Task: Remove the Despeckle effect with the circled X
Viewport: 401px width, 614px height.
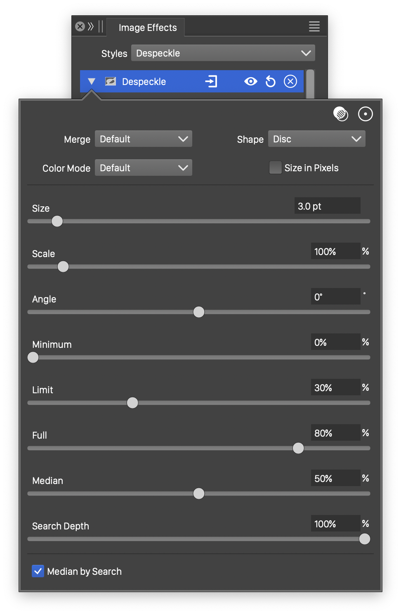Action: coord(290,81)
